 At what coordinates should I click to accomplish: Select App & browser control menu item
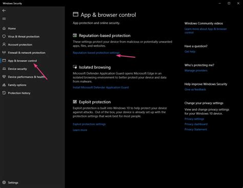pyautogui.click(x=23, y=61)
